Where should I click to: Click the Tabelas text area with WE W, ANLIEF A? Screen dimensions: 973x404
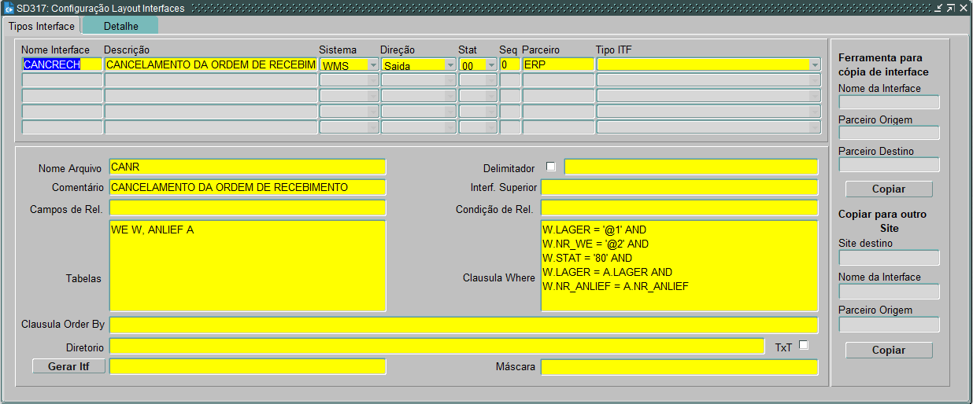click(x=248, y=266)
